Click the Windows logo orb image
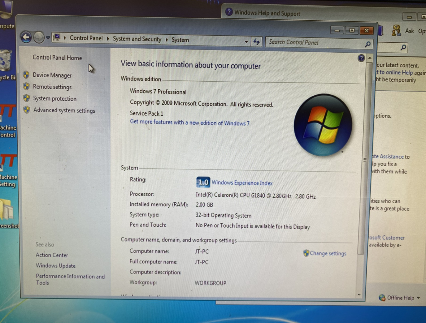426x323 pixels. [x=323, y=125]
